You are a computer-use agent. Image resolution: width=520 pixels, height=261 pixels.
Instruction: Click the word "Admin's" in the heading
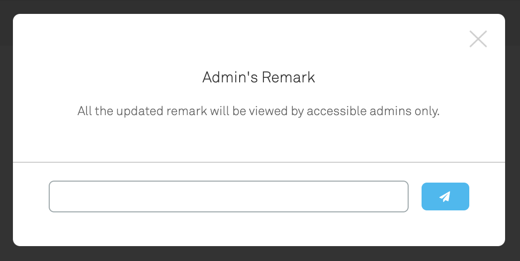point(230,77)
